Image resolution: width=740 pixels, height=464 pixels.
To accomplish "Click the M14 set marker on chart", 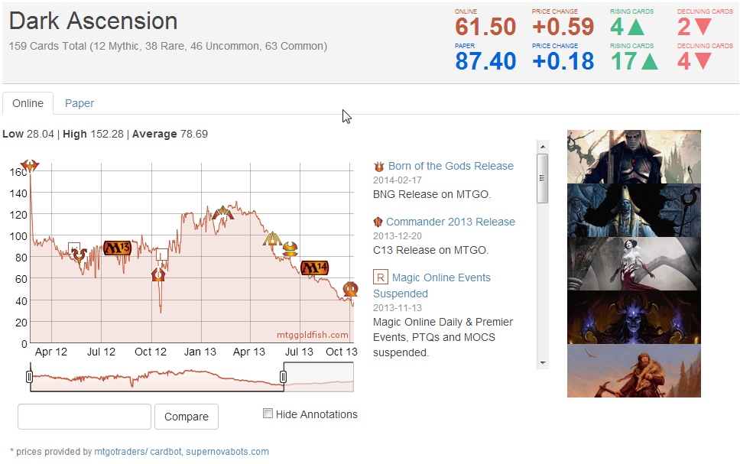I will click(314, 268).
